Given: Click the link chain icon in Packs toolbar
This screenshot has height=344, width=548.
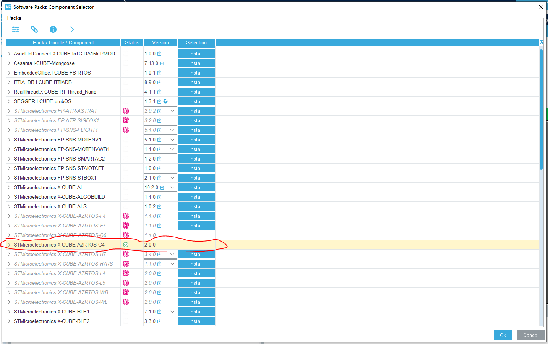Looking at the screenshot, I should point(34,29).
